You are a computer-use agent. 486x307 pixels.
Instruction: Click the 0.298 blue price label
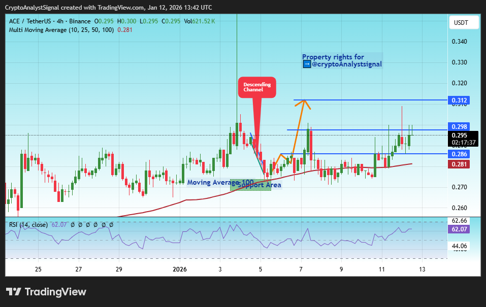459,127
